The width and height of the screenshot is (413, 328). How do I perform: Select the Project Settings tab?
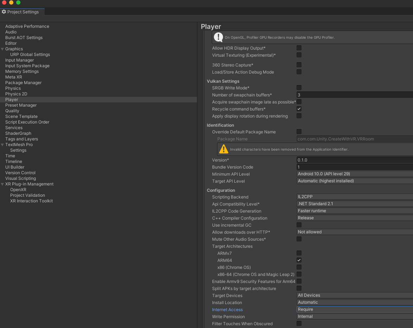pos(23,12)
